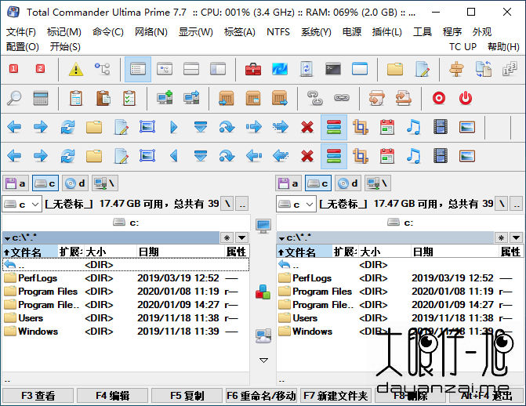Open the 标记(M) menu
526x406 pixels.
point(64,32)
